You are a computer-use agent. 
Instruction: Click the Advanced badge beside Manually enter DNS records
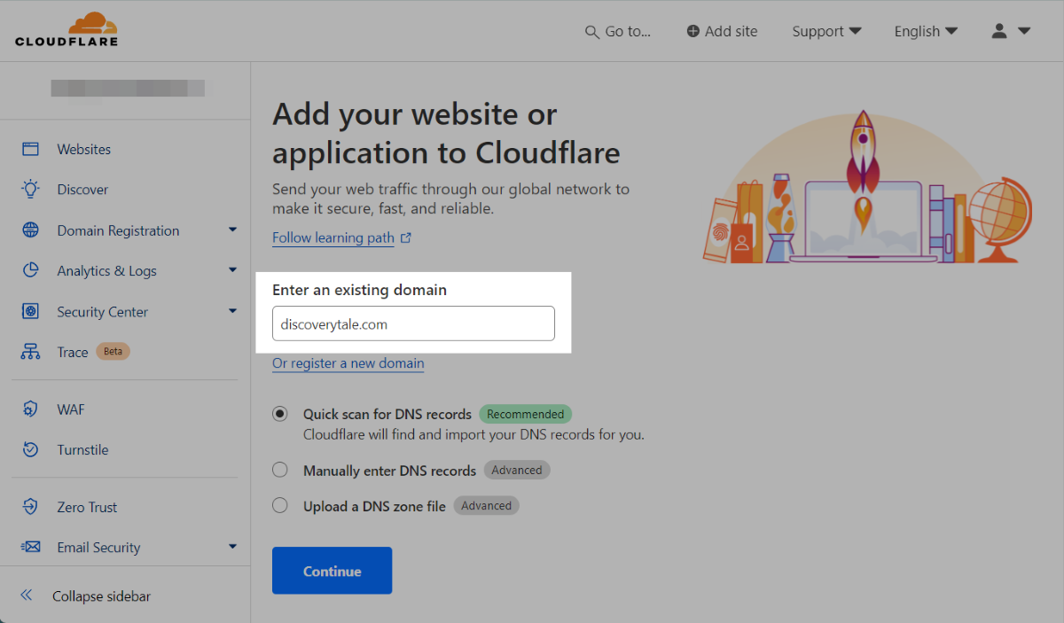517,470
